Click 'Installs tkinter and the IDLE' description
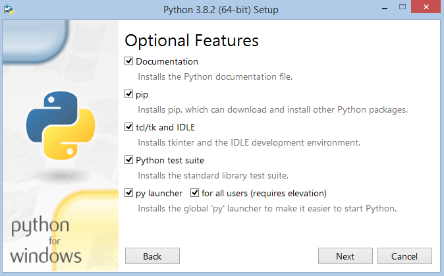The height and width of the screenshot is (276, 444). [x=249, y=142]
